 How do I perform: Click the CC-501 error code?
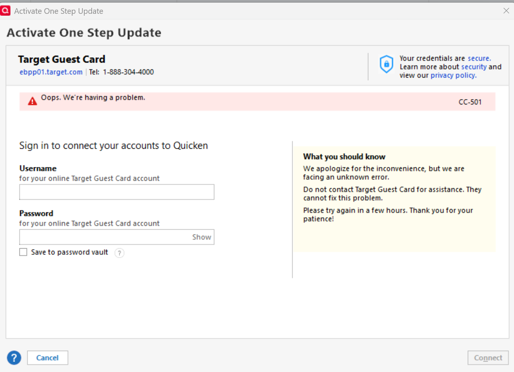click(x=470, y=102)
